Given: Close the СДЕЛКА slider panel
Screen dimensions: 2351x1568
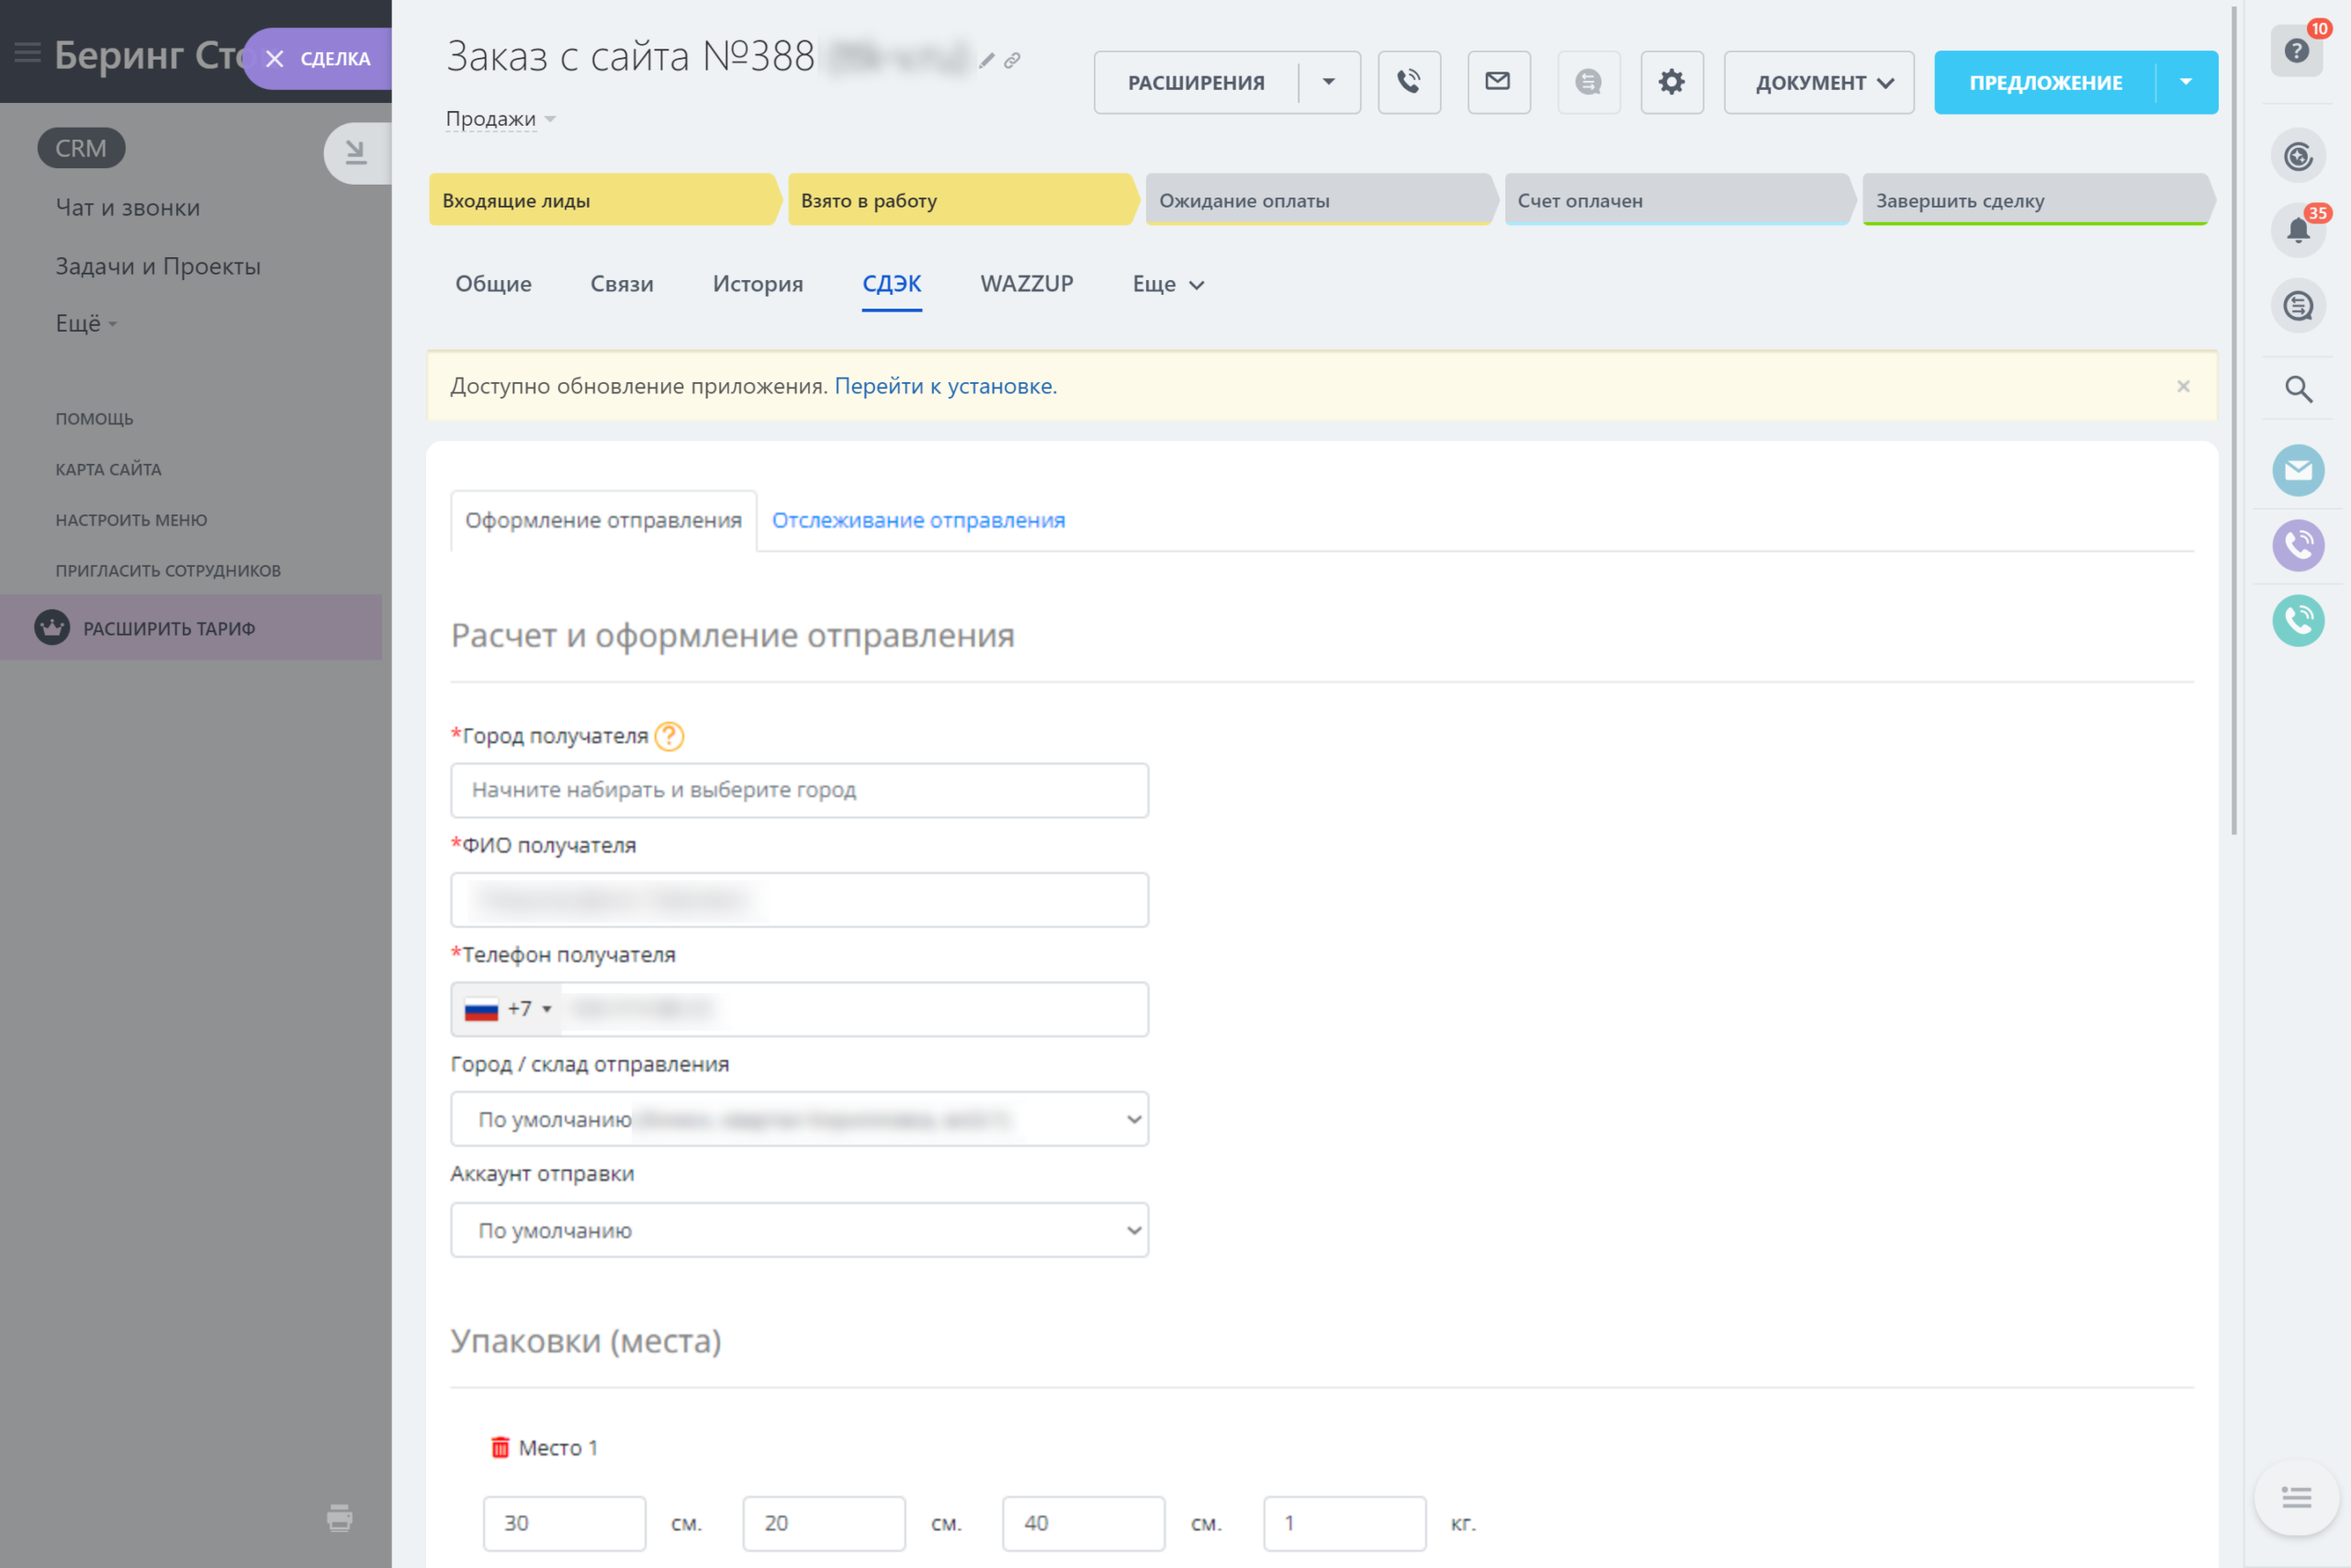Looking at the screenshot, I should 275,59.
